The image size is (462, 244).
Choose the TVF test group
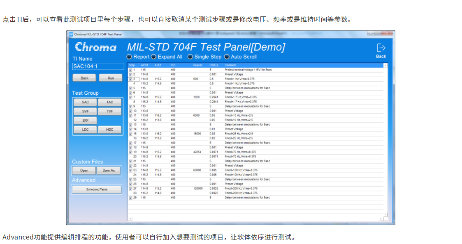(109, 111)
